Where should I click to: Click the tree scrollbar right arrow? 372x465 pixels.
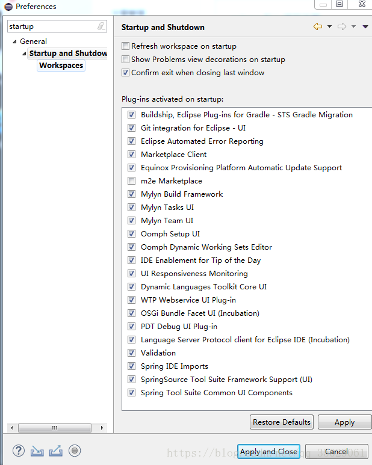pos(102,428)
